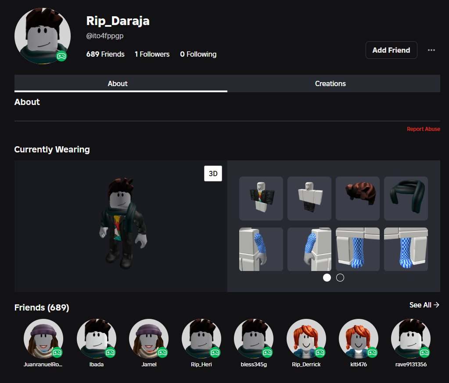Open Jamel friend avatar

(x=149, y=339)
